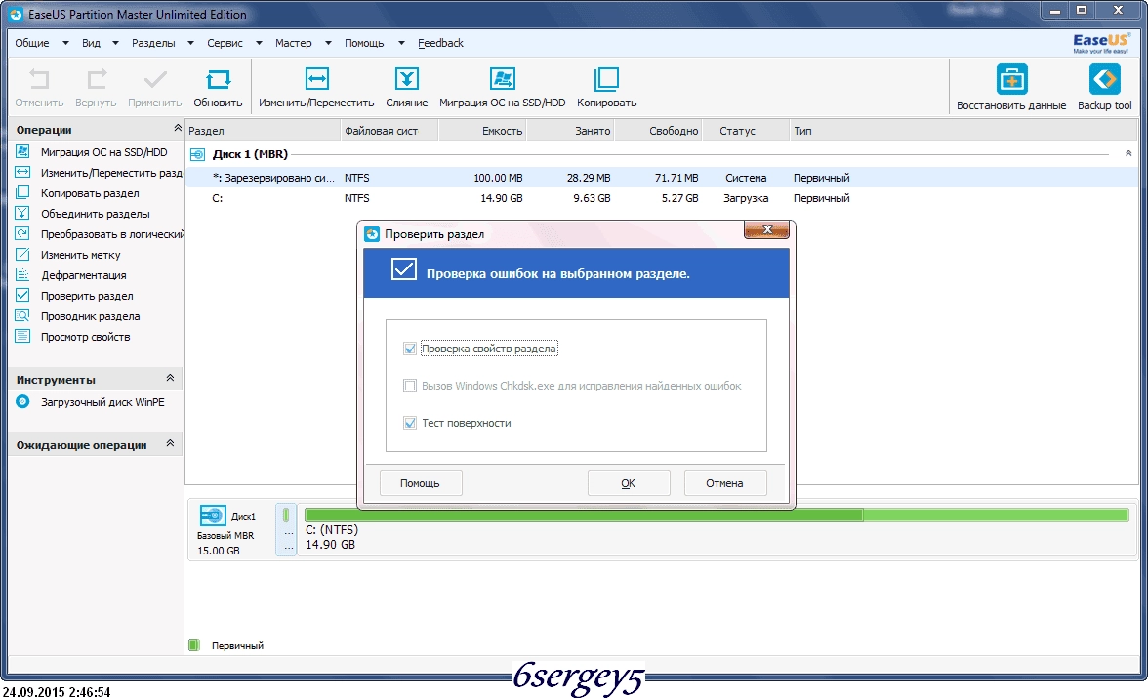Open the Вид menu dropdown arrow

click(115, 43)
